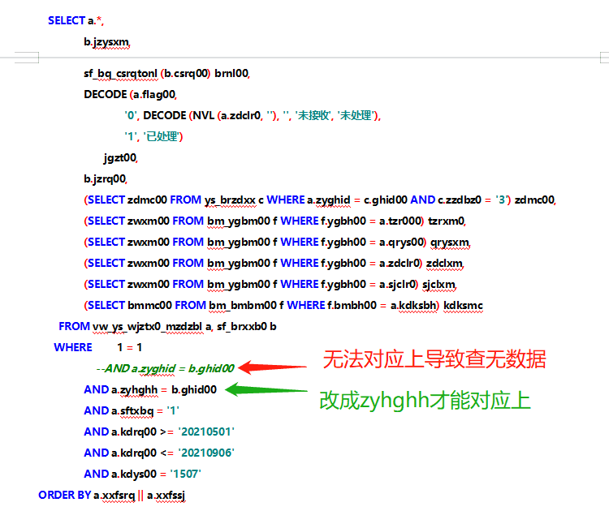
Task: Click the alias 'qrysxm,'
Action: coord(450,243)
